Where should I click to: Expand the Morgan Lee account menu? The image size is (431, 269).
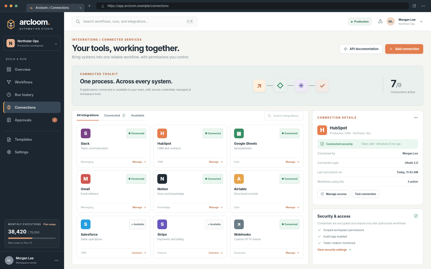pos(421,22)
